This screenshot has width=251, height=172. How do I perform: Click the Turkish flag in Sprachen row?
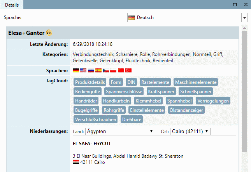click(128, 70)
